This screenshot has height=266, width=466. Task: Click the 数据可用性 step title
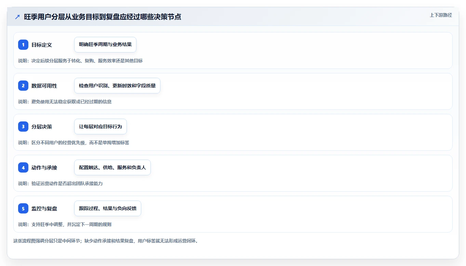click(44, 86)
